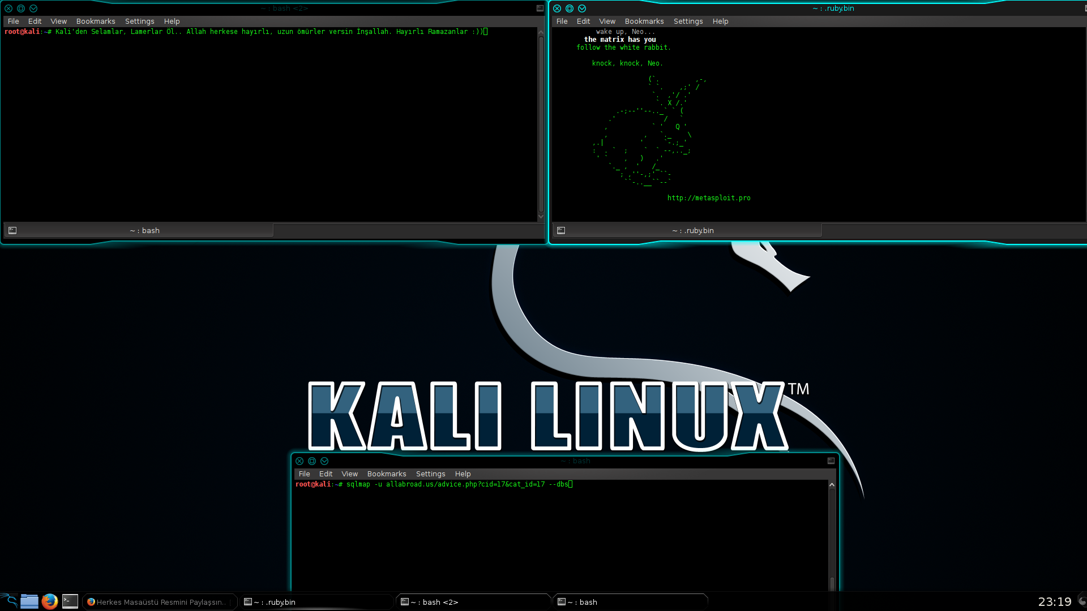Click titlebar icon at right of bash <2> window
The width and height of the screenshot is (1087, 611).
click(x=540, y=8)
